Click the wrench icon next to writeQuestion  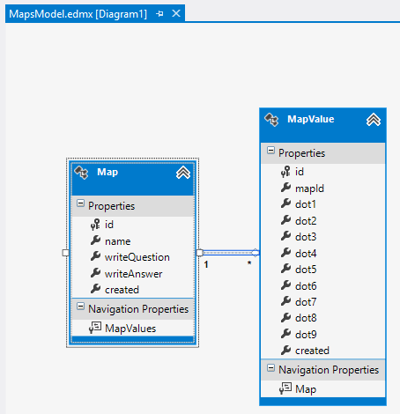(95, 256)
